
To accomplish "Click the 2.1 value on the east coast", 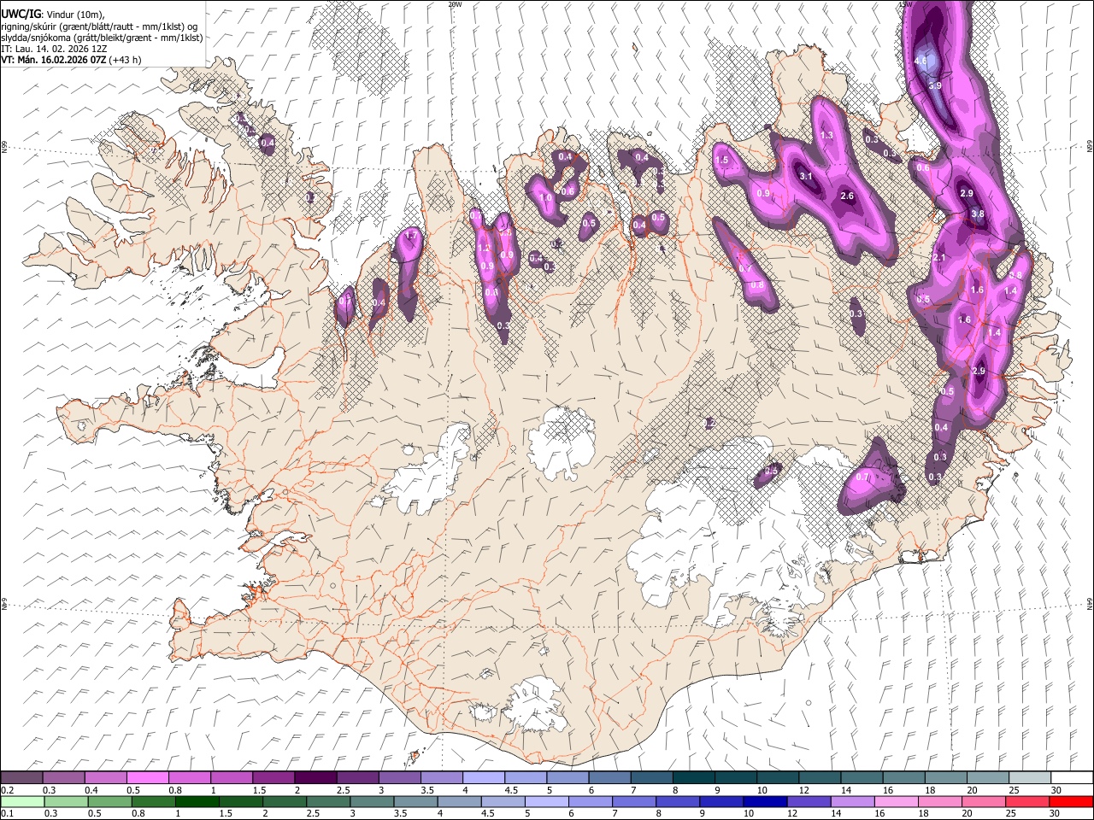I will [939, 258].
